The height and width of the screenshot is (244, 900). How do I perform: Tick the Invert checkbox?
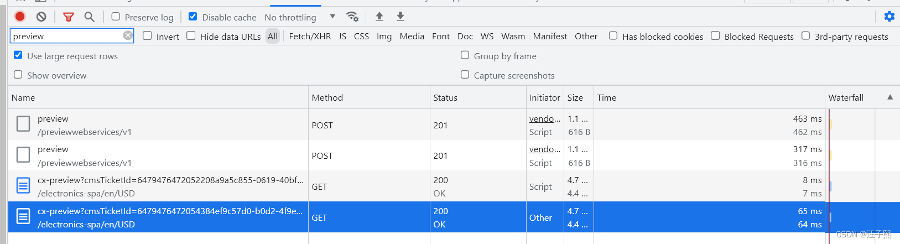point(147,35)
